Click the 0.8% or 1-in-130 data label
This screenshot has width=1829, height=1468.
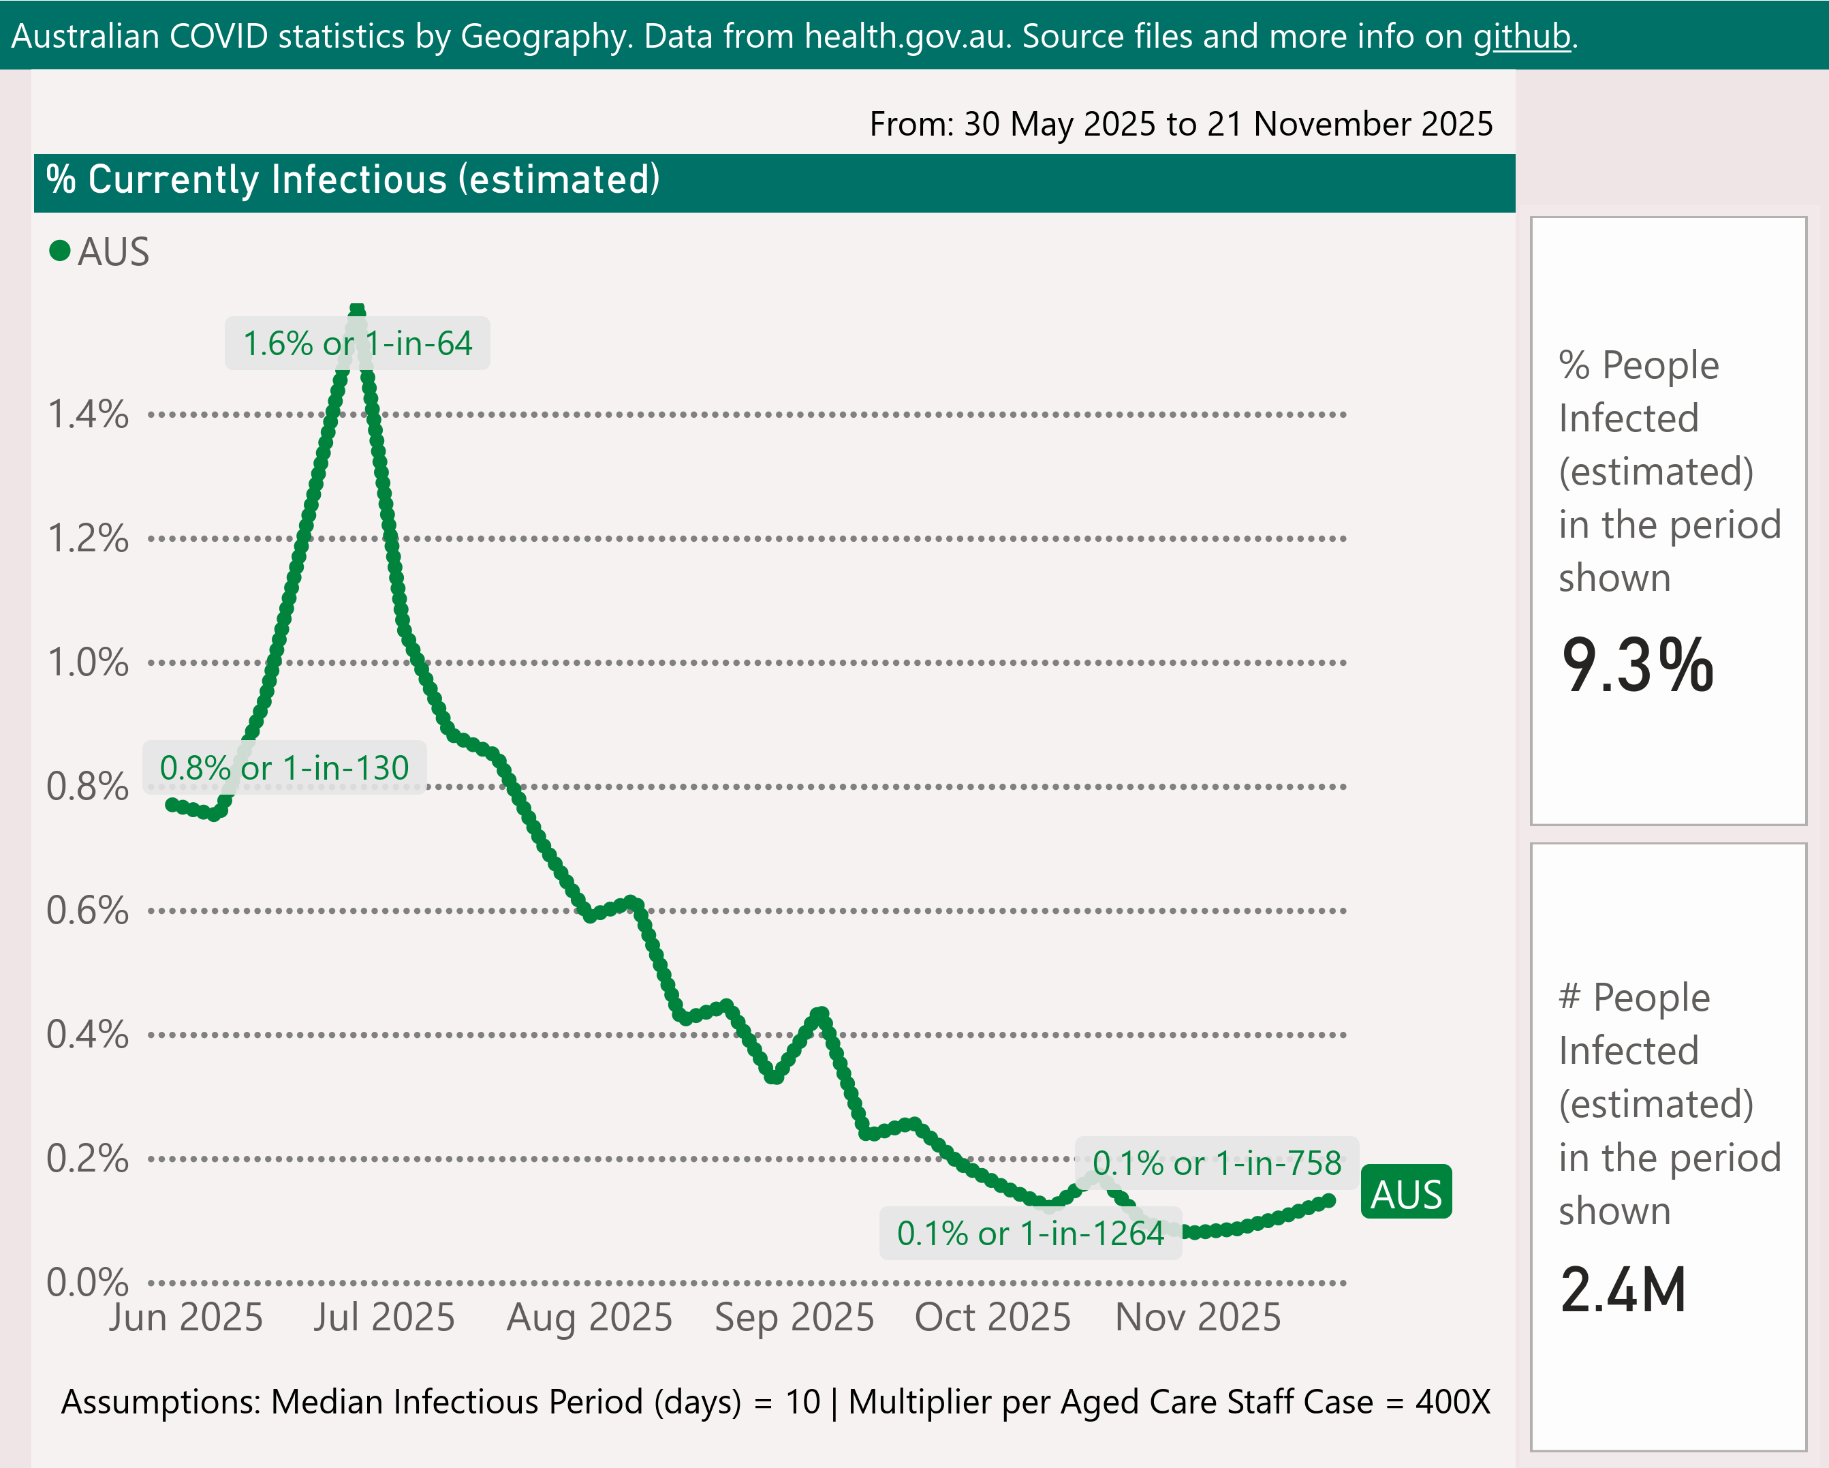tap(284, 768)
